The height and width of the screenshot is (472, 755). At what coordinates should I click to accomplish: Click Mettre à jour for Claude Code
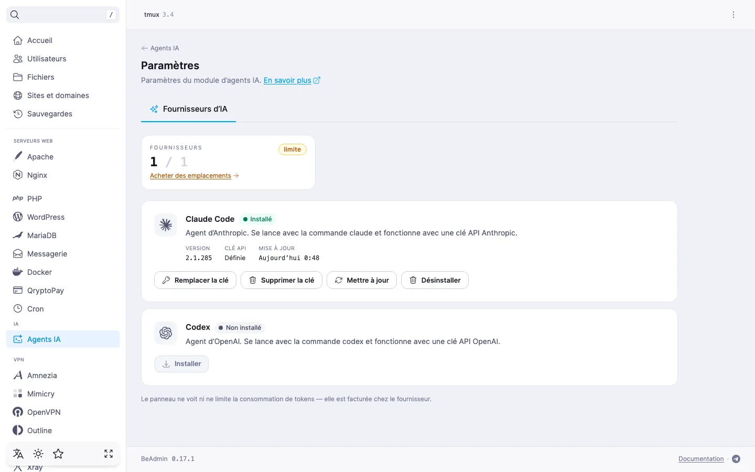click(362, 280)
